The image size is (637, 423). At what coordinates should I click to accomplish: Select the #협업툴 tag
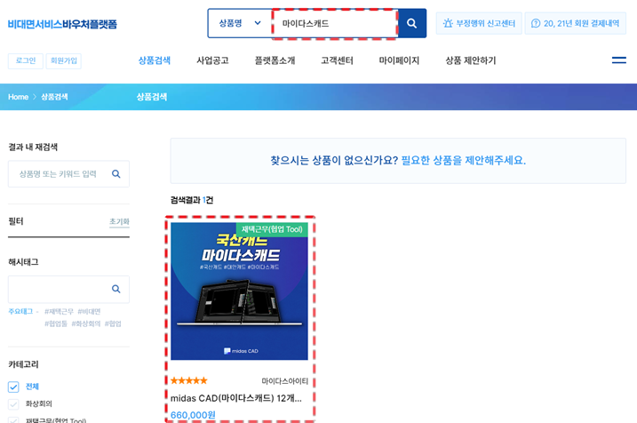click(56, 323)
